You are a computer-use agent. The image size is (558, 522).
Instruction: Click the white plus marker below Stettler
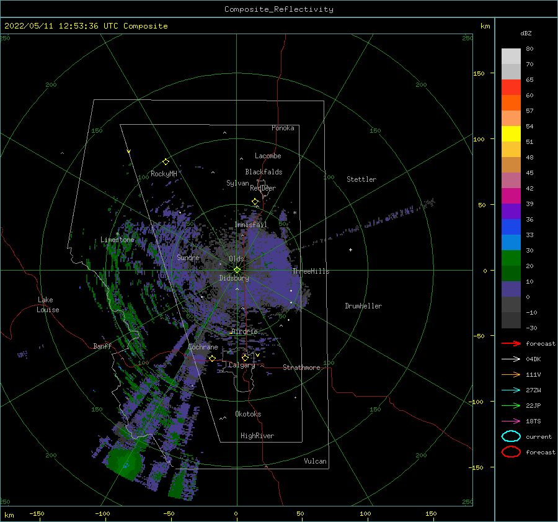[350, 250]
